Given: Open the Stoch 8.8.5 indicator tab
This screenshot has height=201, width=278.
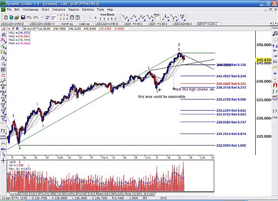Looking at the screenshot, I should [111, 194].
